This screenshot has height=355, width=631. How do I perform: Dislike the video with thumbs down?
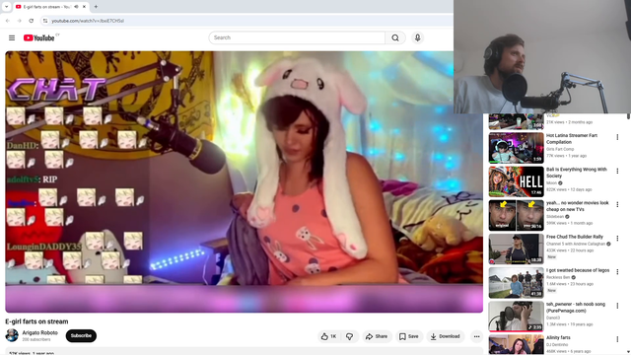[x=350, y=336]
